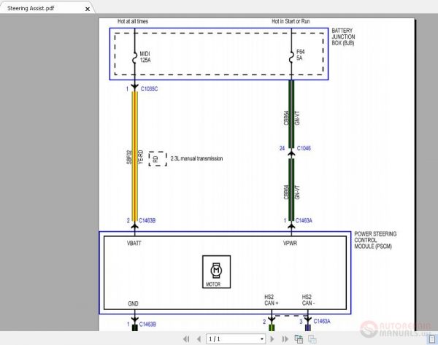Click the GND pin label
The height and width of the screenshot is (345, 438).
pyautogui.click(x=133, y=303)
